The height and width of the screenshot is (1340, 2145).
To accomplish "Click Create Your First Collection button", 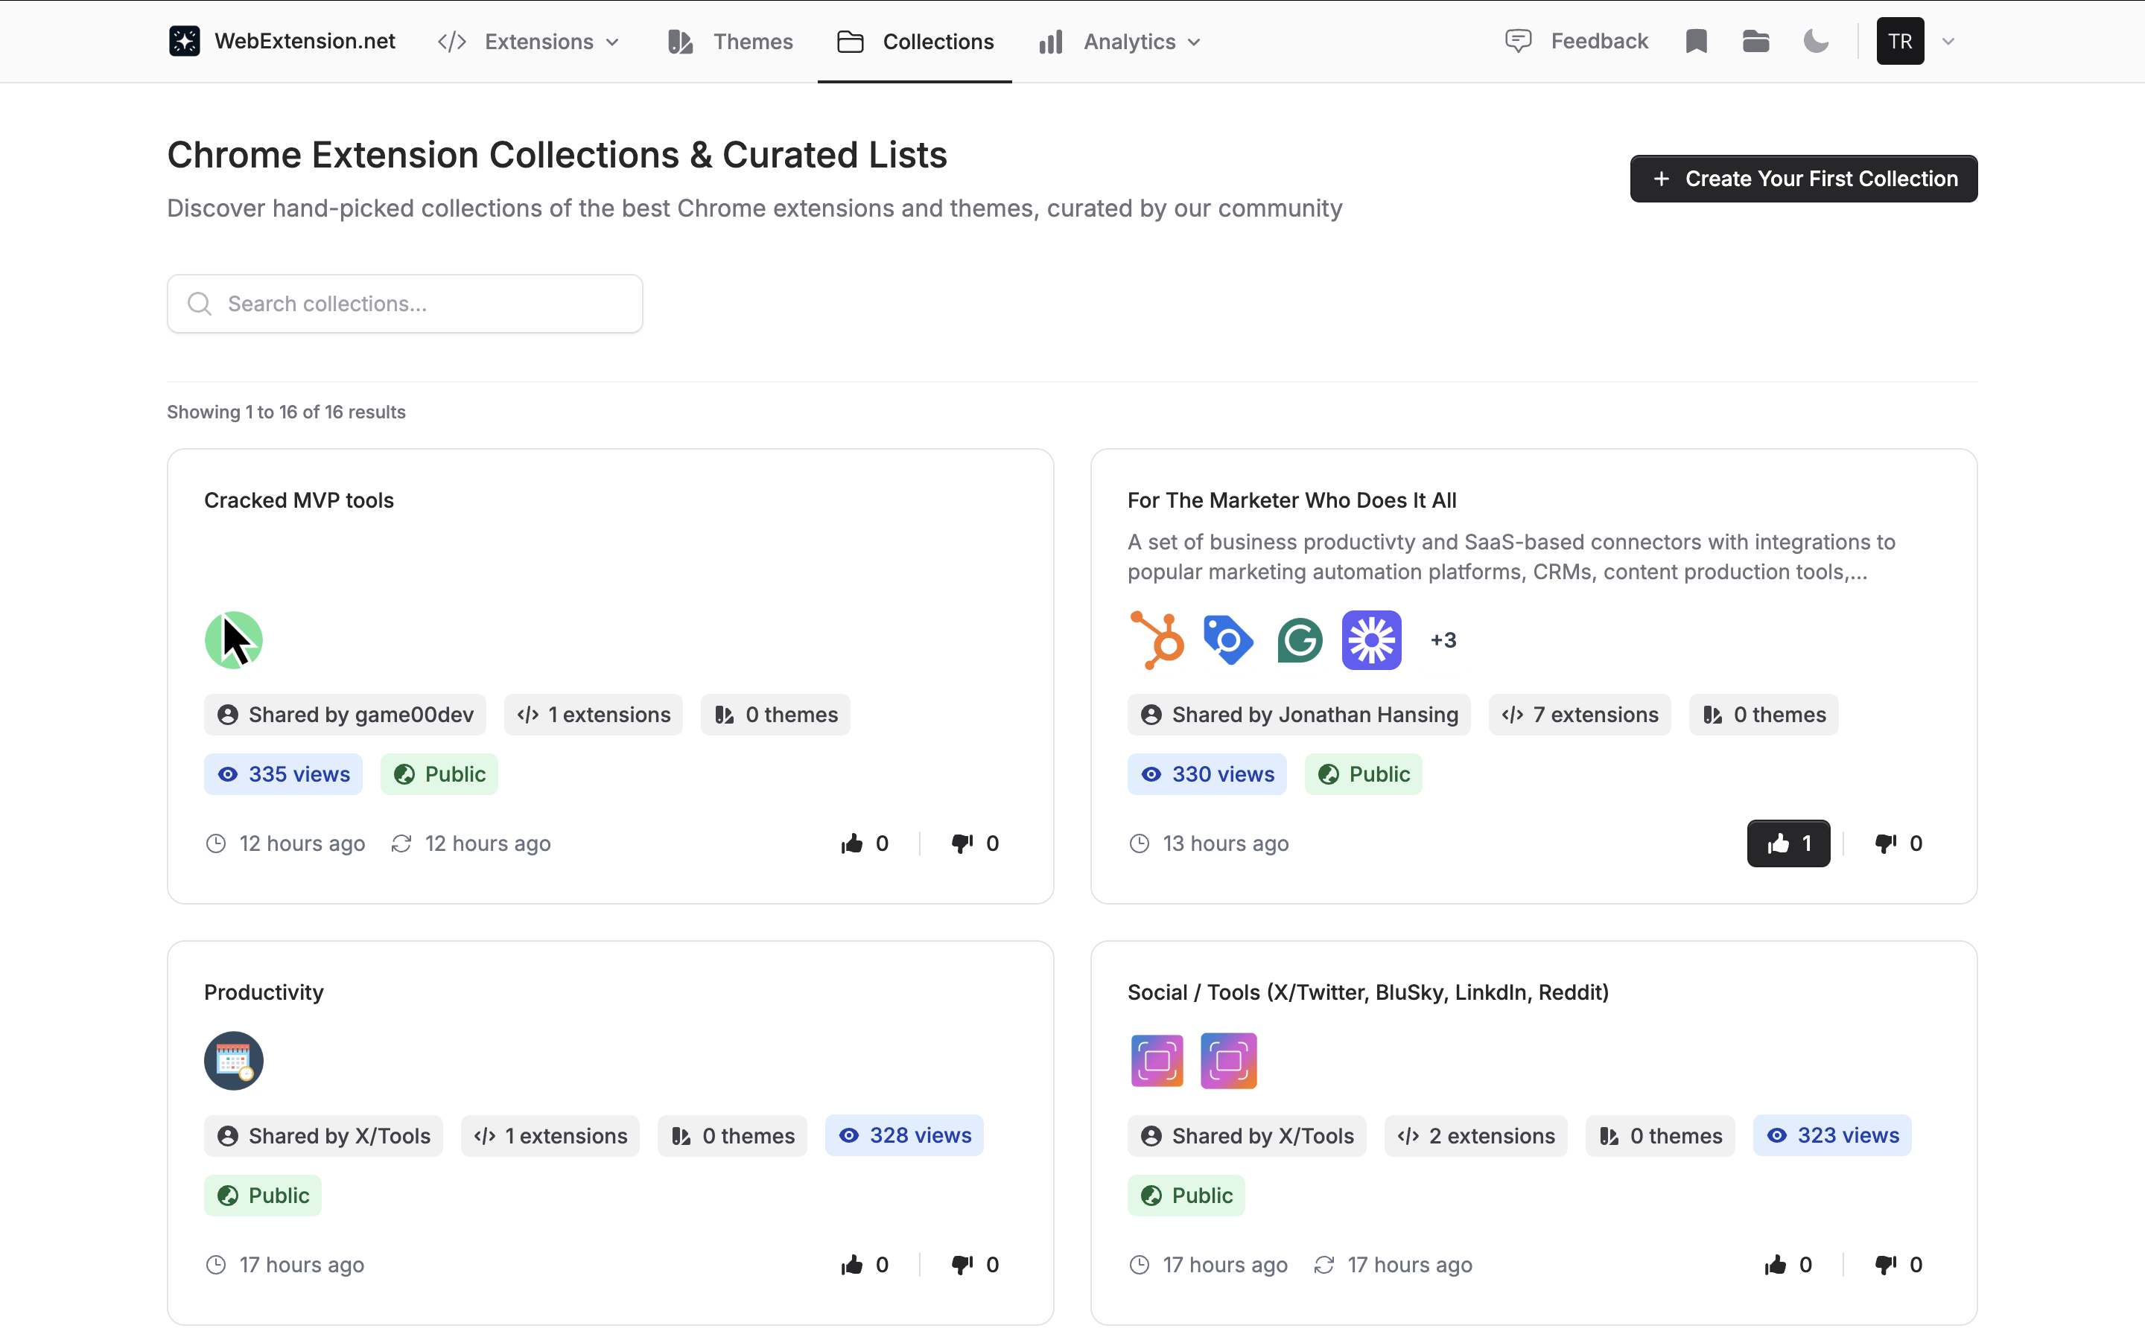I will pyautogui.click(x=1803, y=178).
